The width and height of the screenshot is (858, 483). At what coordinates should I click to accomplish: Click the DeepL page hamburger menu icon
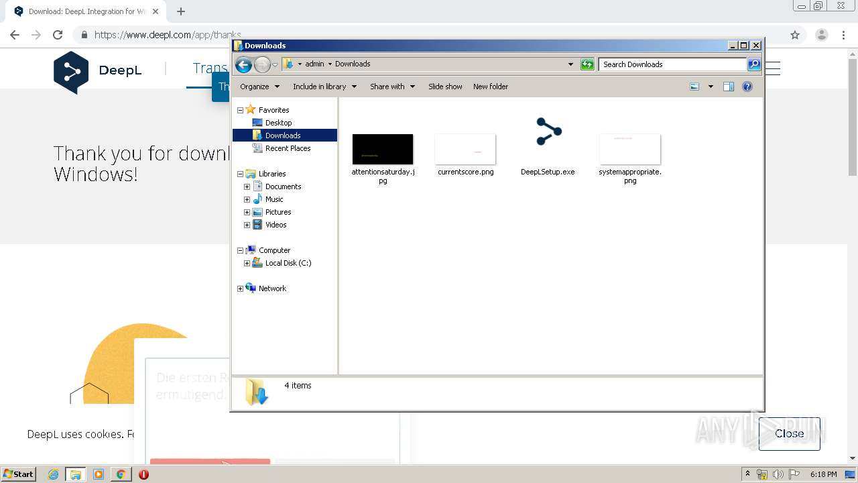773,68
